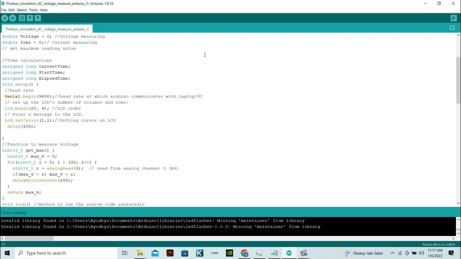Click the network Wi-Fi tray icon

[400, 253]
